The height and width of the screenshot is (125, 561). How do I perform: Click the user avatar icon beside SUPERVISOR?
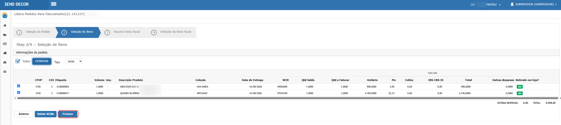pyautogui.click(x=512, y=4)
